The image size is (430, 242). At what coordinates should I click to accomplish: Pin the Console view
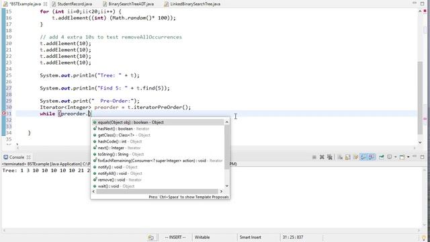(382, 157)
